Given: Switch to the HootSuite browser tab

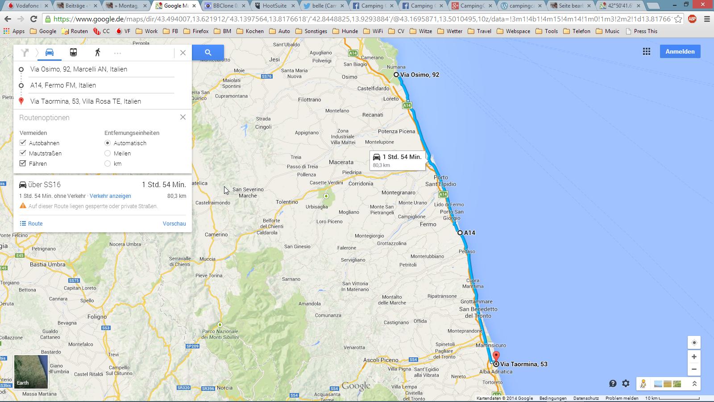Looking at the screenshot, I should 274,6.
